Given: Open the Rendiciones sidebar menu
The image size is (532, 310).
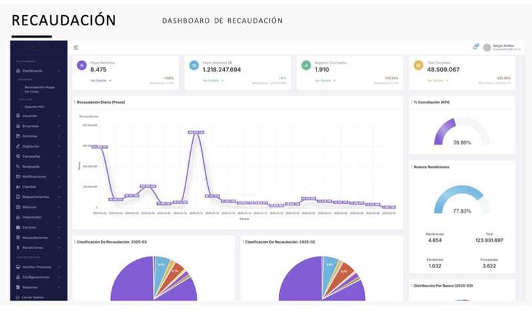Looking at the screenshot, I should point(33,247).
